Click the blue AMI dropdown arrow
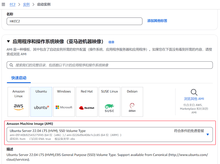The width and height of the screenshot is (220, 164). 208,135
